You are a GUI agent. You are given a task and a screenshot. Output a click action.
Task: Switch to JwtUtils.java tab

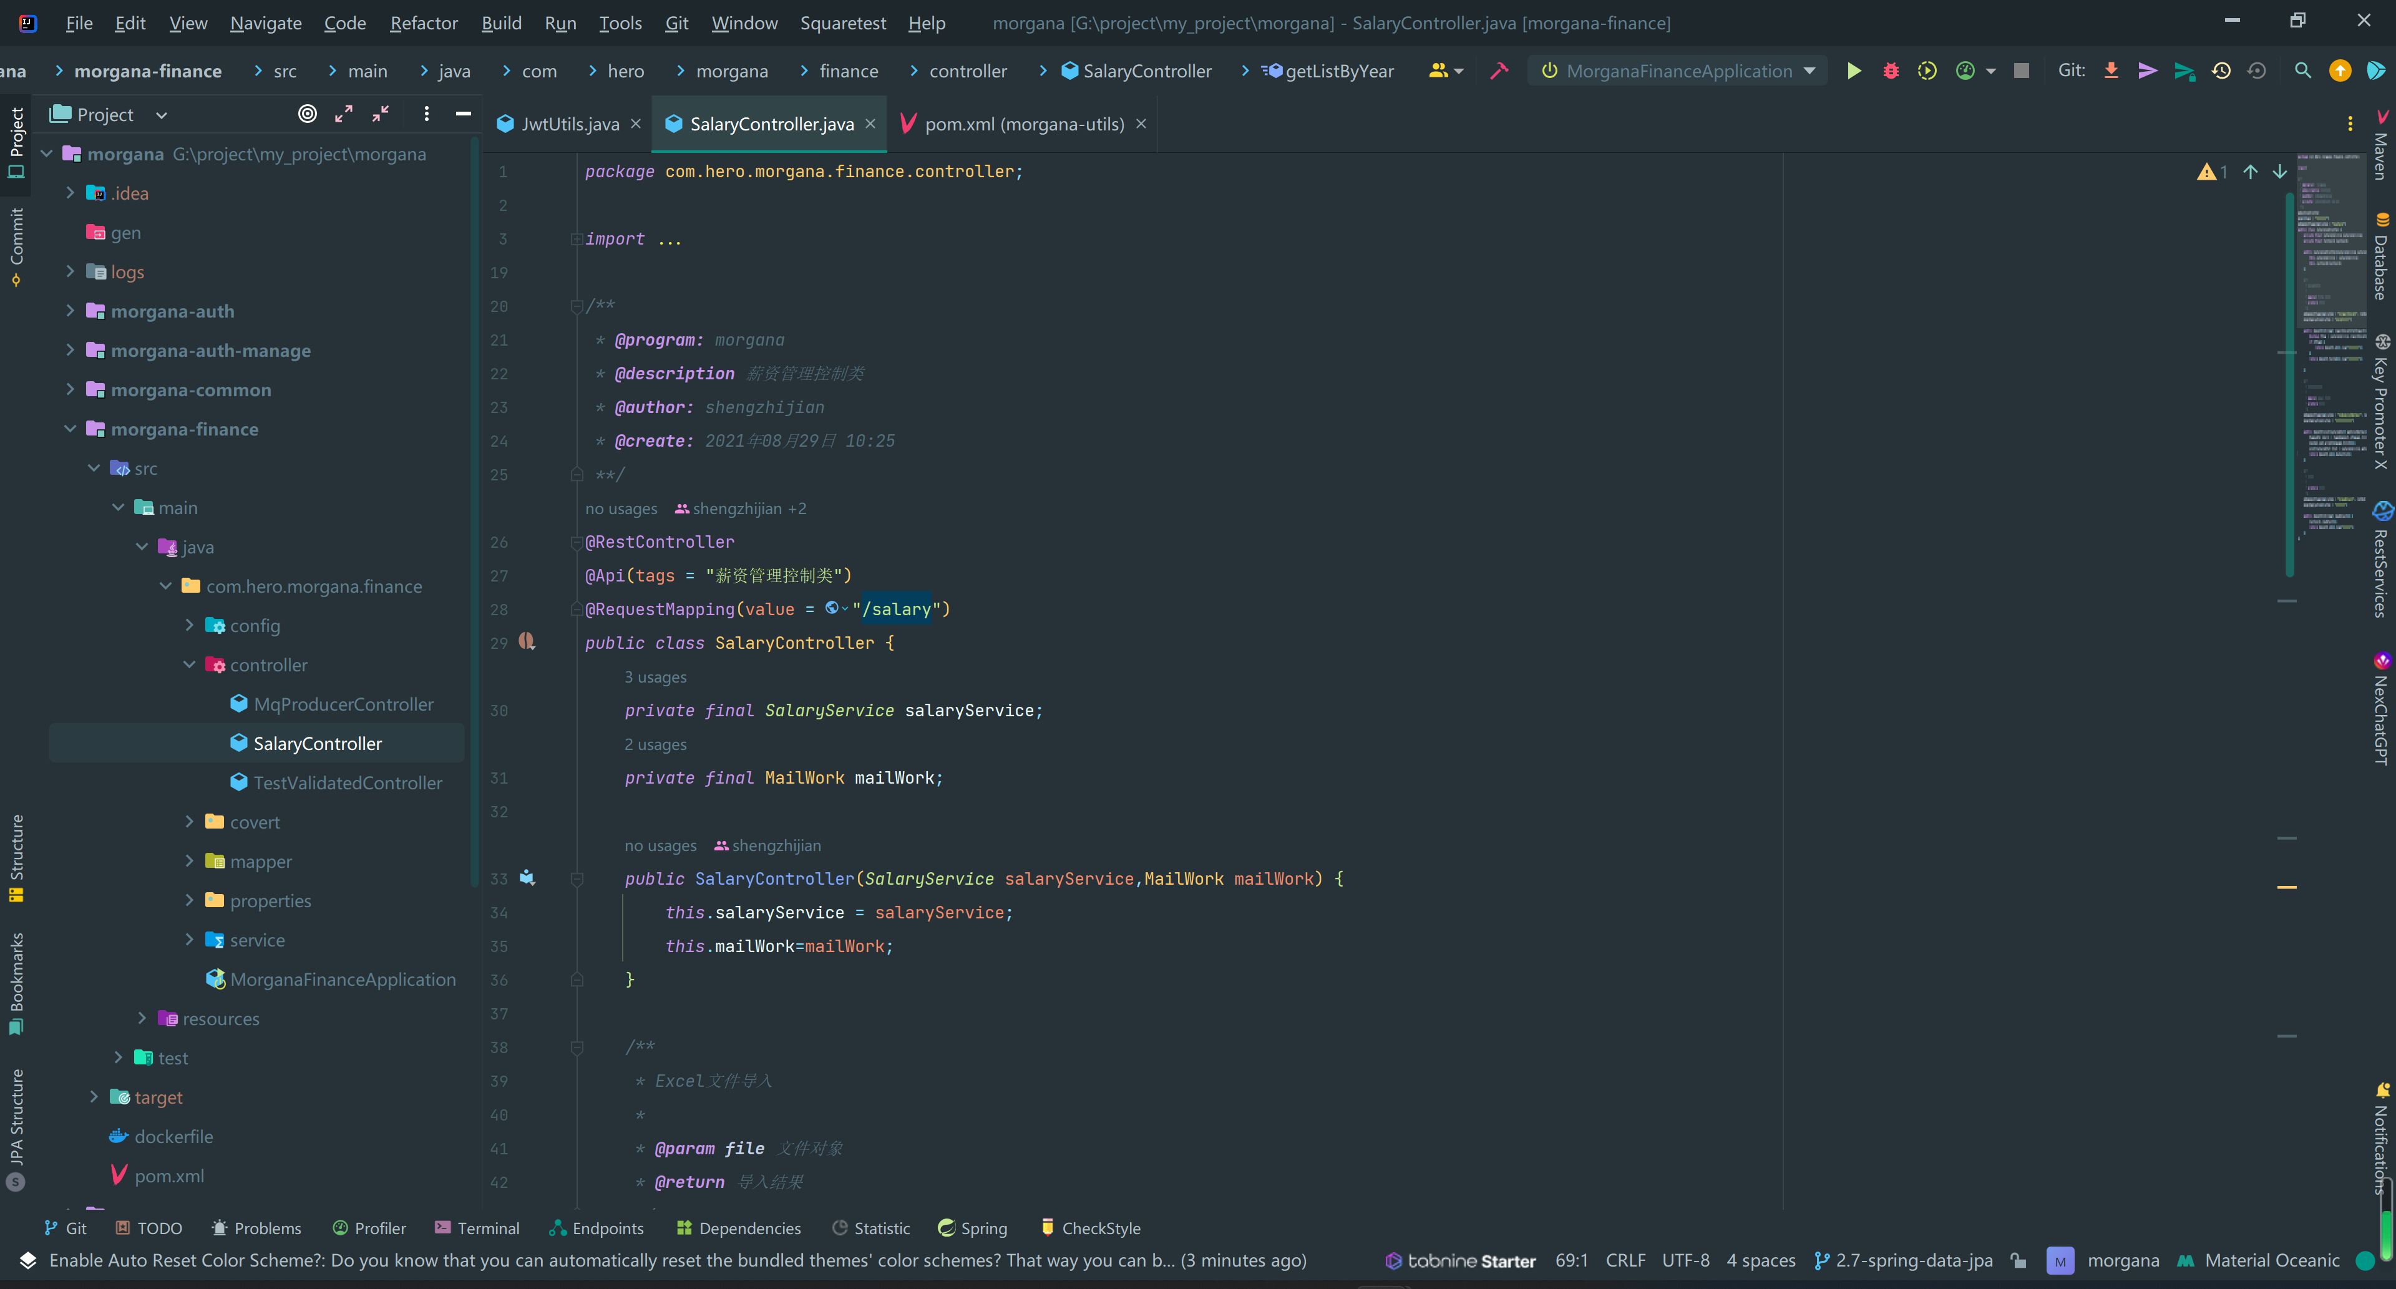[x=569, y=124]
